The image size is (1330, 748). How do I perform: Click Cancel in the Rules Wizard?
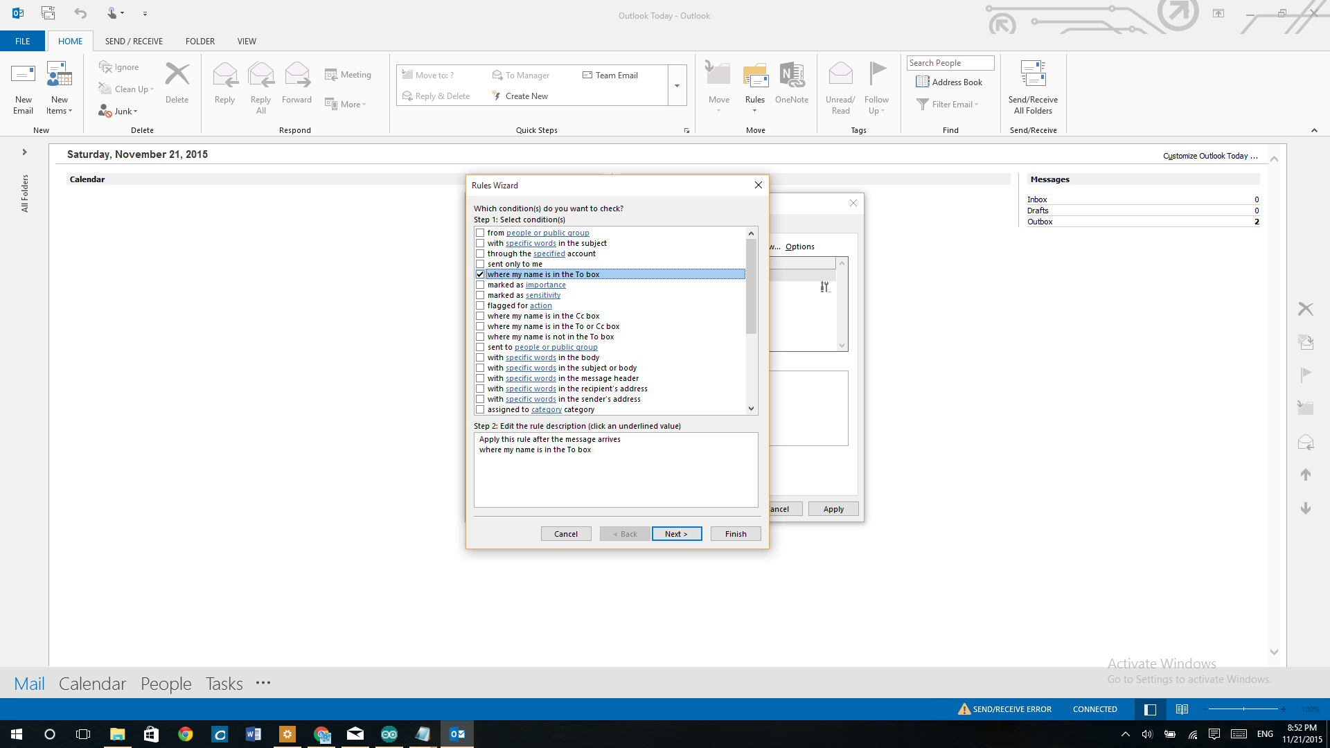click(x=565, y=533)
